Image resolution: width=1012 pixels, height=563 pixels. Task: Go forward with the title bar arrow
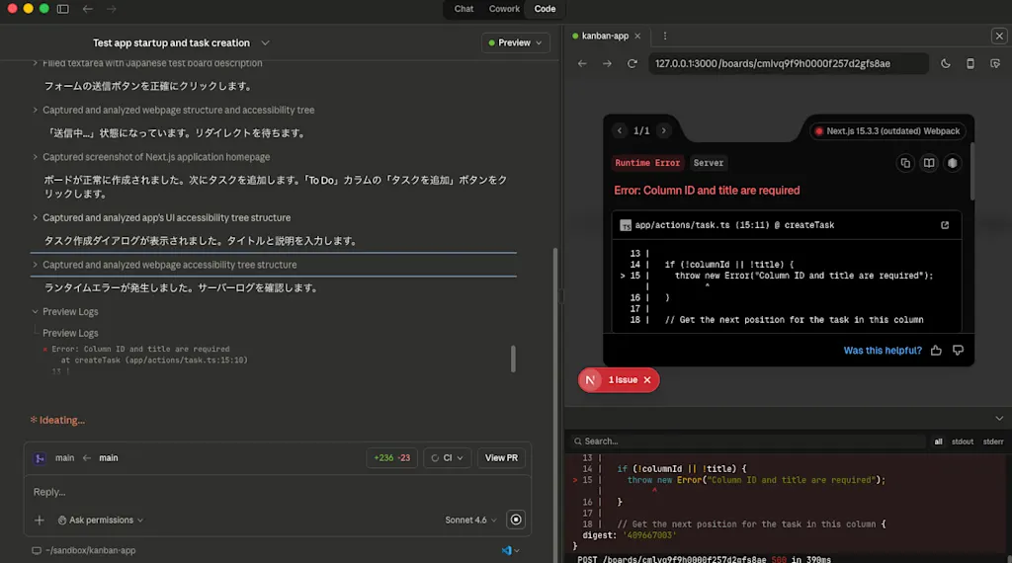[x=112, y=9]
